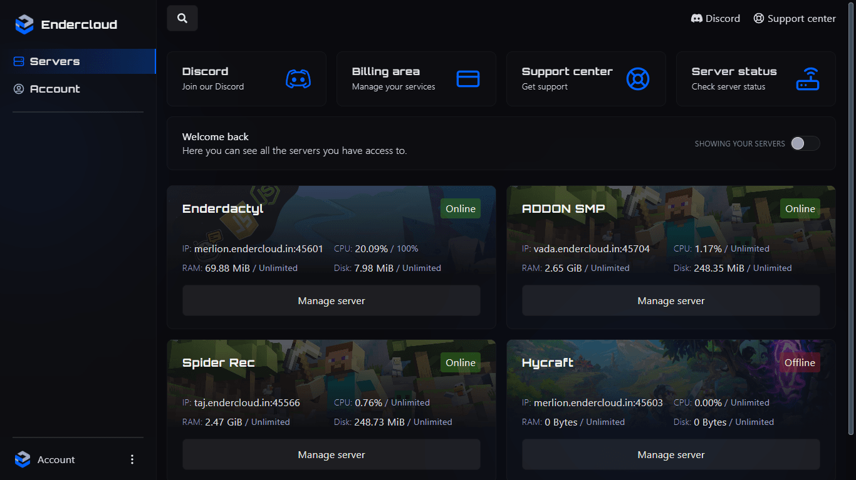The image size is (856, 480).
Task: Click IP merlion.endercloud.in:45603
Action: pos(598,402)
